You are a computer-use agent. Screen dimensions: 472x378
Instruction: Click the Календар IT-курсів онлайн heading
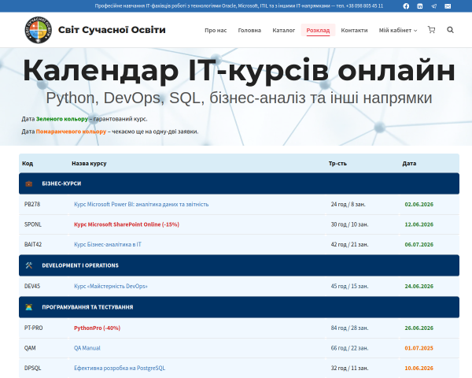[239, 70]
